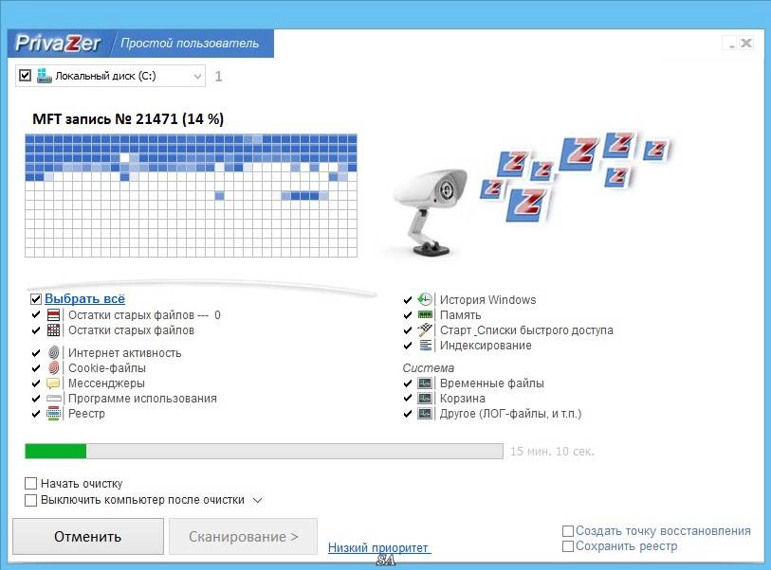771x570 pixels.
Task: Click the 'Сканирование >' button
Action: click(244, 537)
